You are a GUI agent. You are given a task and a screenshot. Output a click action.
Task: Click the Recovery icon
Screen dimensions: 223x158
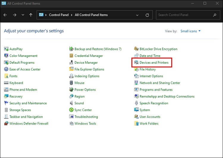coord(6,96)
